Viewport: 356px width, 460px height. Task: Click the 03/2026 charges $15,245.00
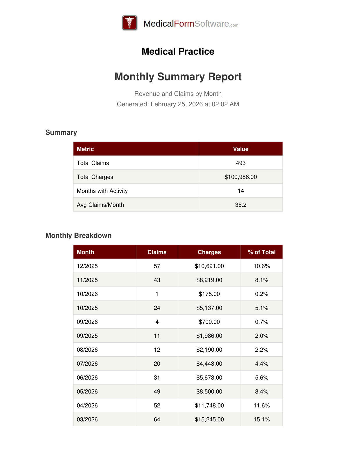[209, 419]
